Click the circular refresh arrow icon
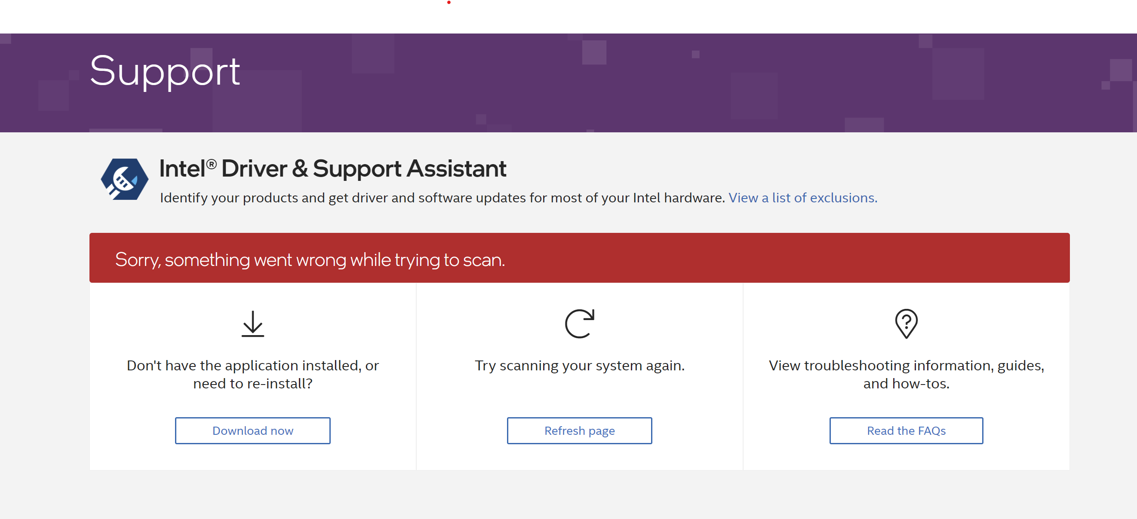 click(x=579, y=324)
